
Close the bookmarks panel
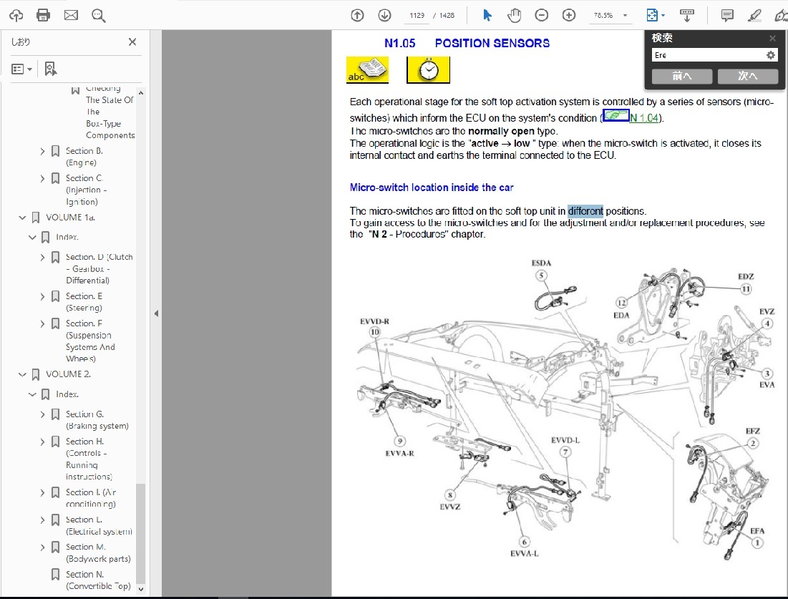coord(132,42)
